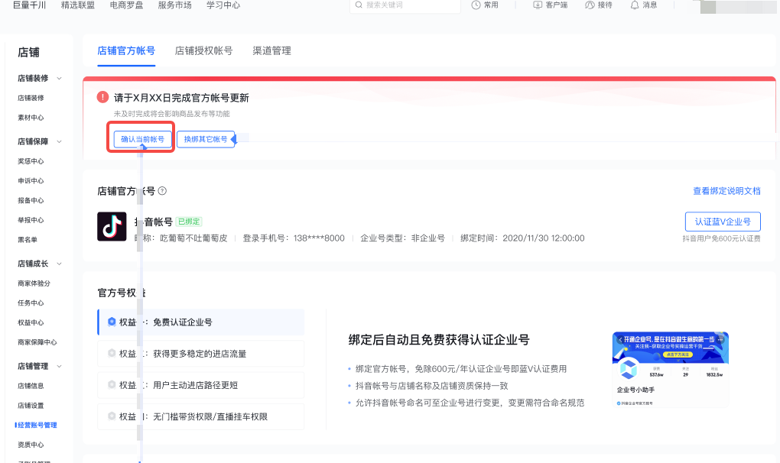Image resolution: width=780 pixels, height=463 pixels.
Task: Click help icon beside 店铺官方帐号 heading
Action: (162, 191)
